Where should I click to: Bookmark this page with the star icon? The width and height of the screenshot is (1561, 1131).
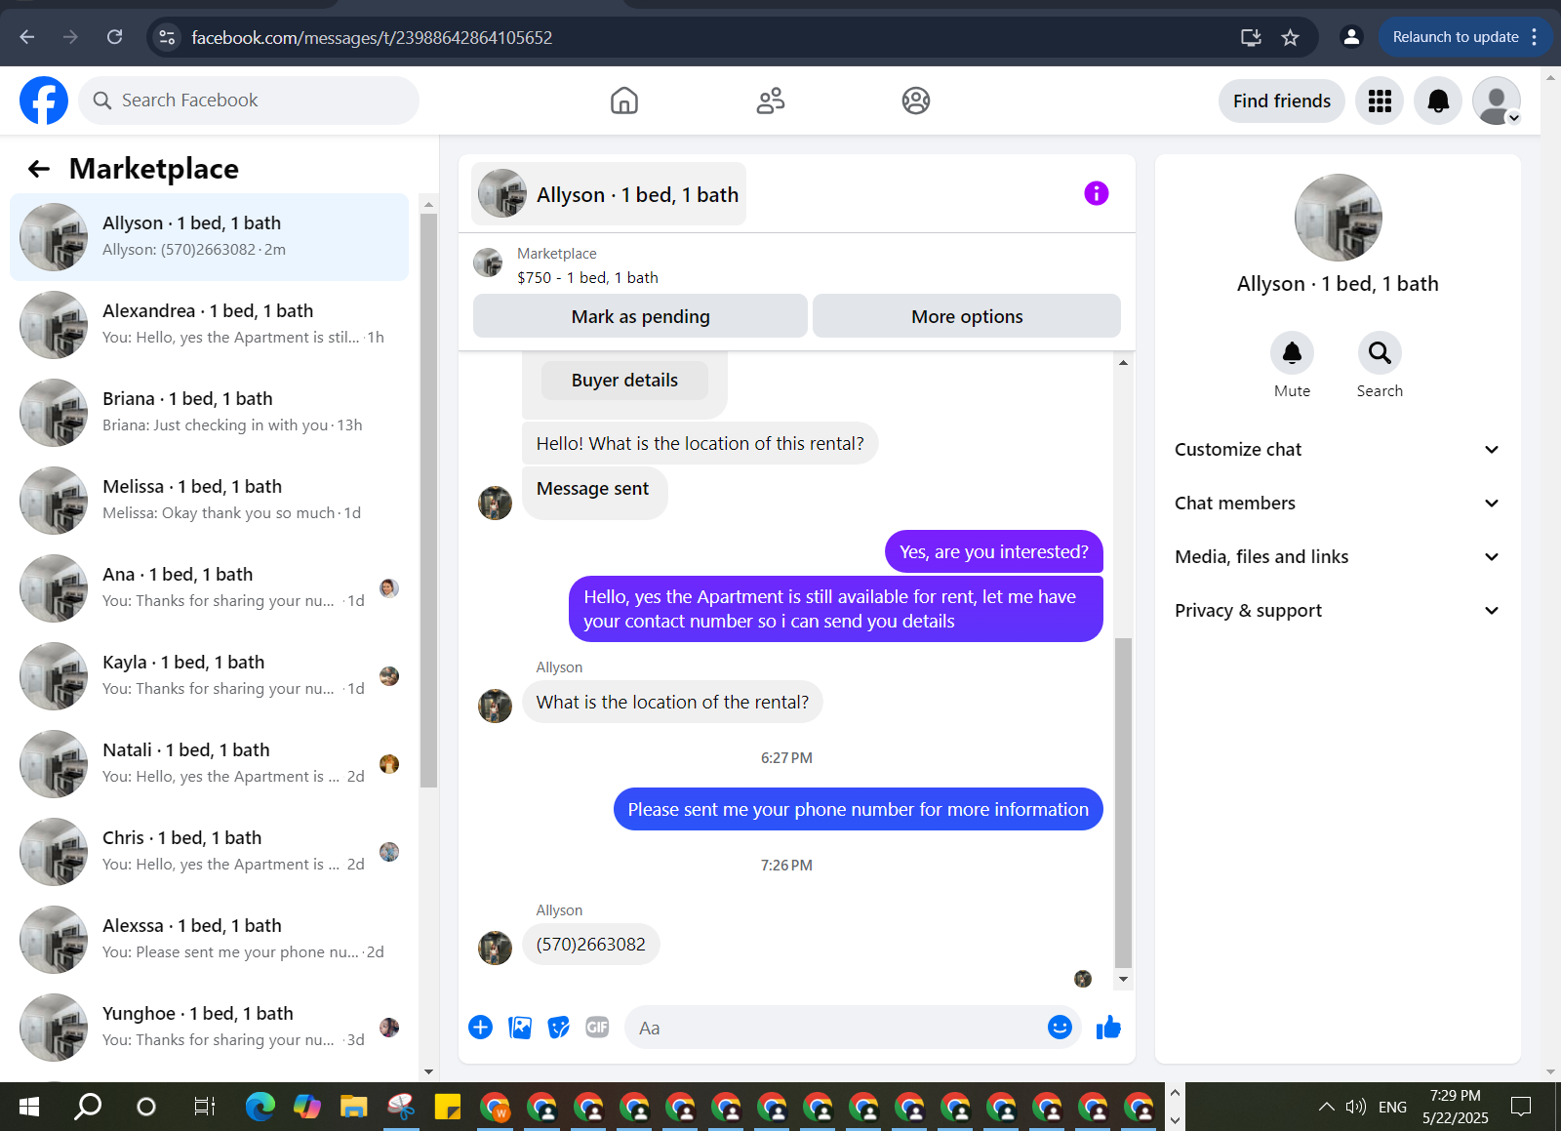(x=1290, y=37)
